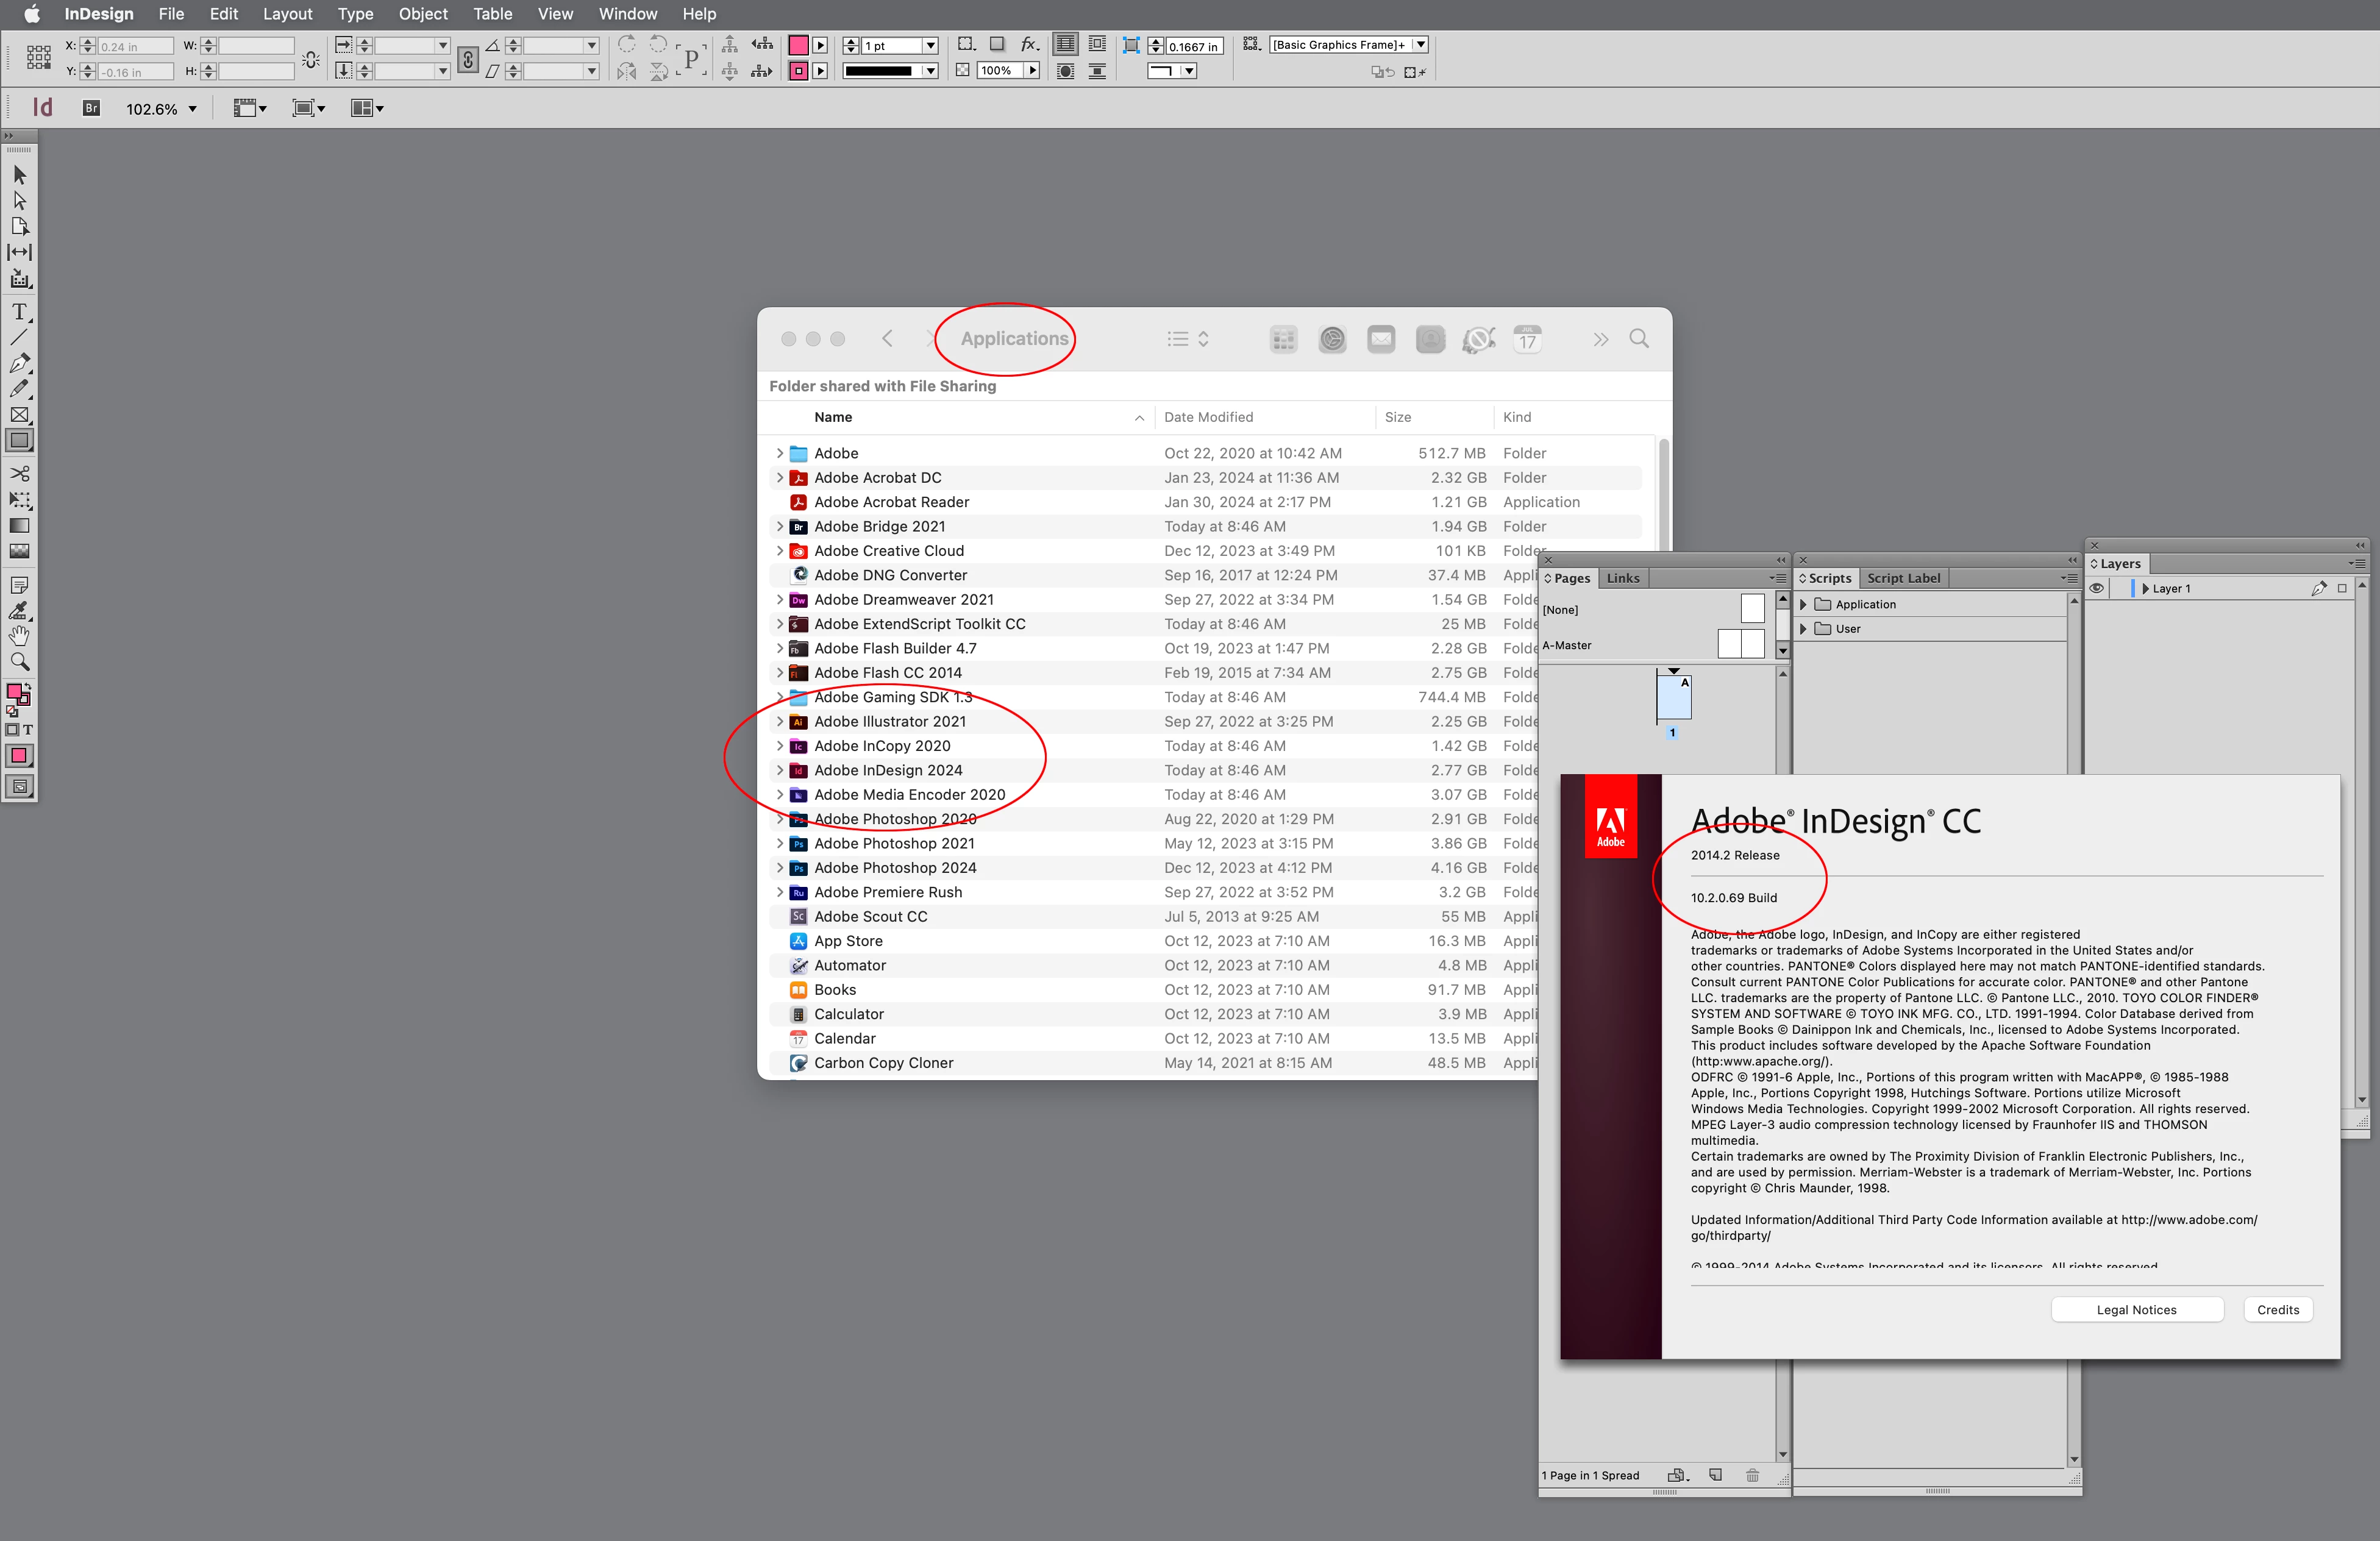2380x1541 pixels.
Task: Click the Direct Selection tool
Action: click(19, 201)
